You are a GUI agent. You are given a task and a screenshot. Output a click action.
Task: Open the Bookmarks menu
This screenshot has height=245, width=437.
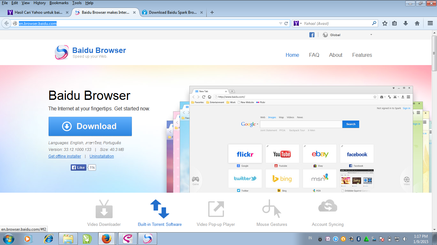pyautogui.click(x=60, y=3)
